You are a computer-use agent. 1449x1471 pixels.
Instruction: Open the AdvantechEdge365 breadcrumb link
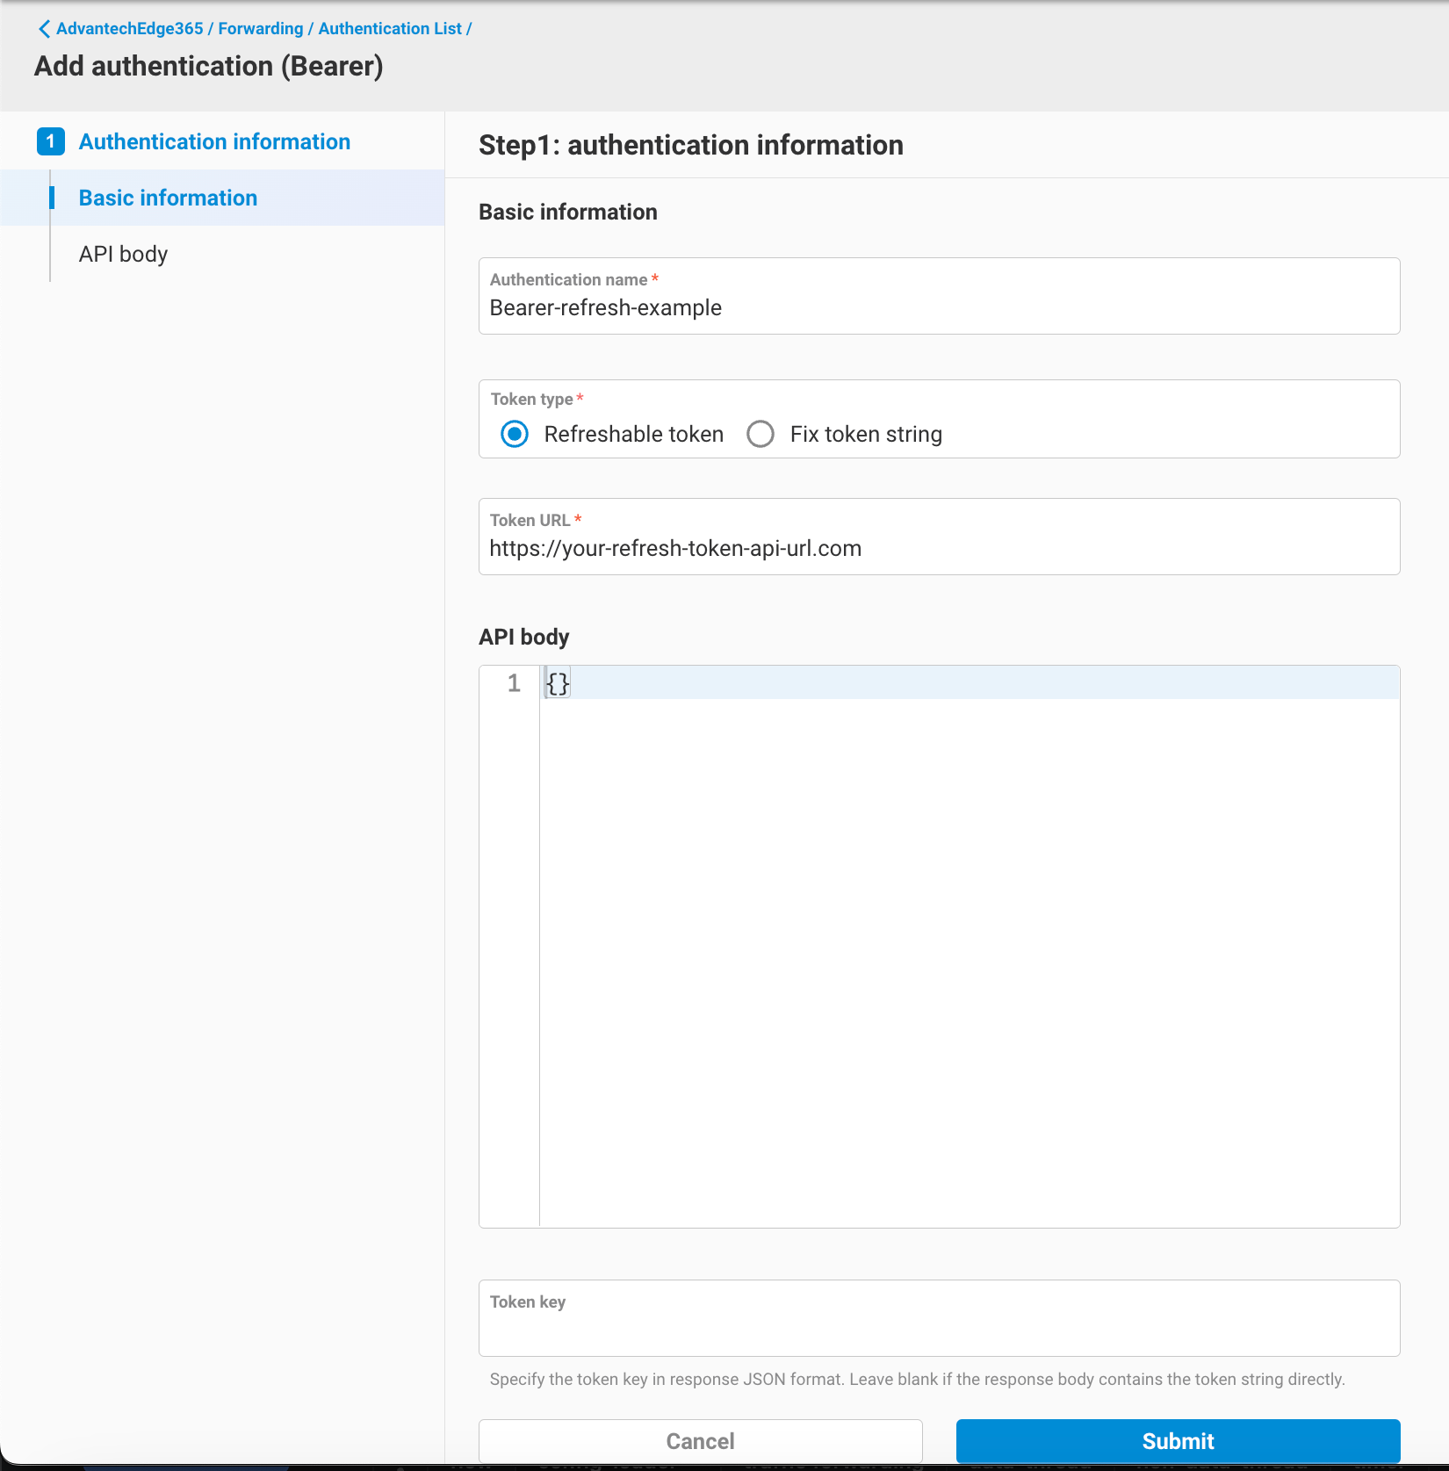pyautogui.click(x=130, y=28)
